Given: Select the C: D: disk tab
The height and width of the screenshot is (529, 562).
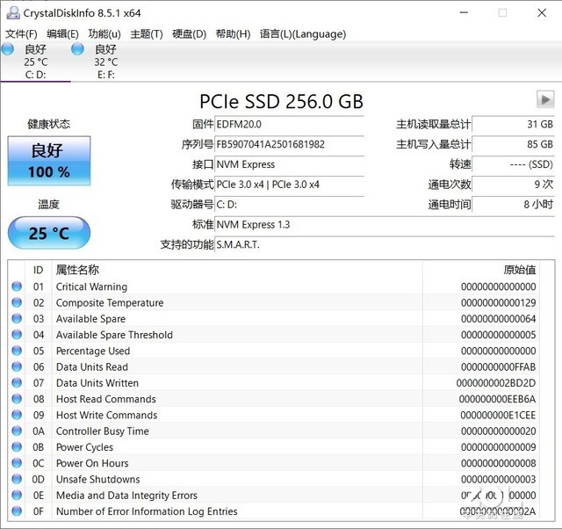Looking at the screenshot, I should [35, 62].
